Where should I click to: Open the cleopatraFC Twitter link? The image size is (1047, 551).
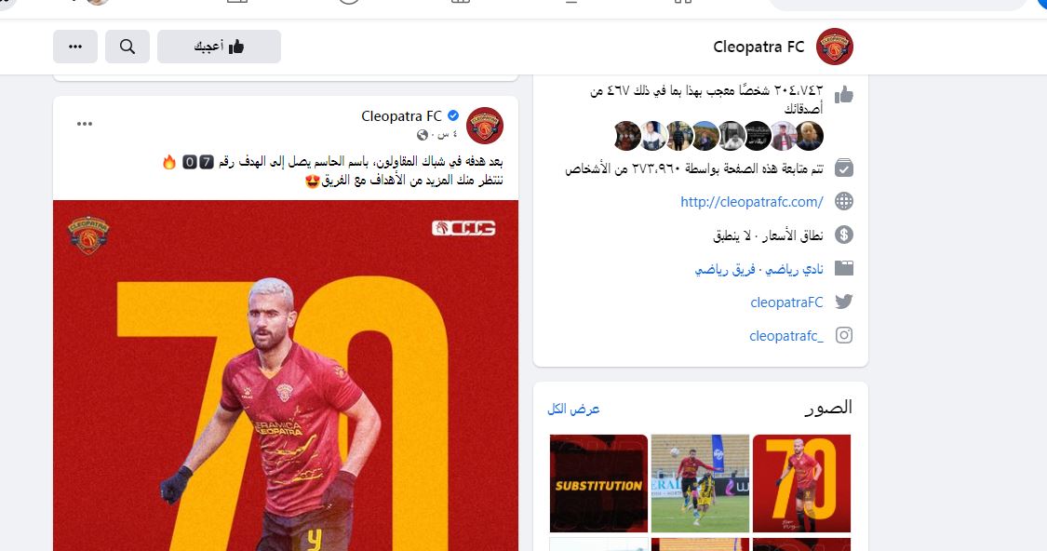click(x=786, y=302)
